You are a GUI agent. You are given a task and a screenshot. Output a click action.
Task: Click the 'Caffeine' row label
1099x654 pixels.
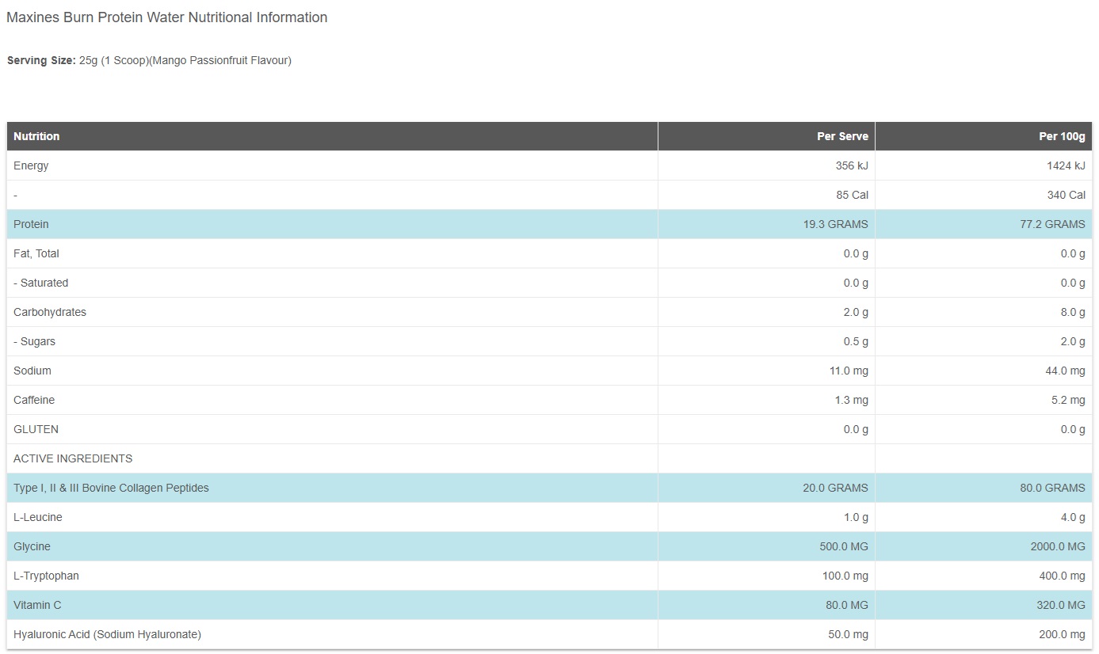pyautogui.click(x=34, y=400)
